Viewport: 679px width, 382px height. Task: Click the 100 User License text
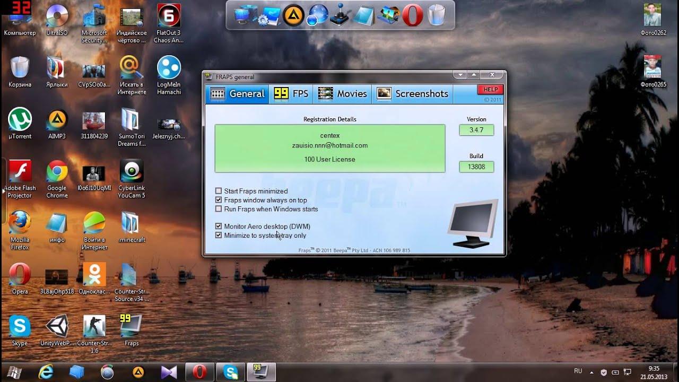(x=330, y=159)
